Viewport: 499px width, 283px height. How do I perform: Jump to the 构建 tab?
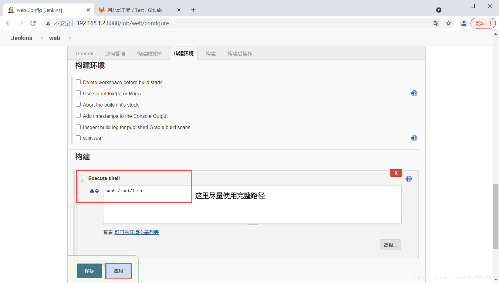(x=211, y=53)
